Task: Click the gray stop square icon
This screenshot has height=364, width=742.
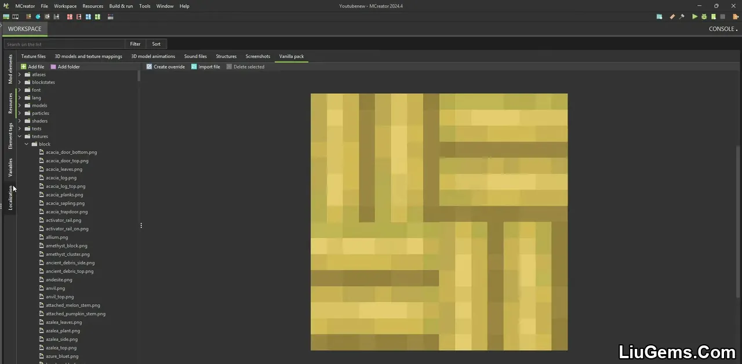Action: (x=722, y=17)
